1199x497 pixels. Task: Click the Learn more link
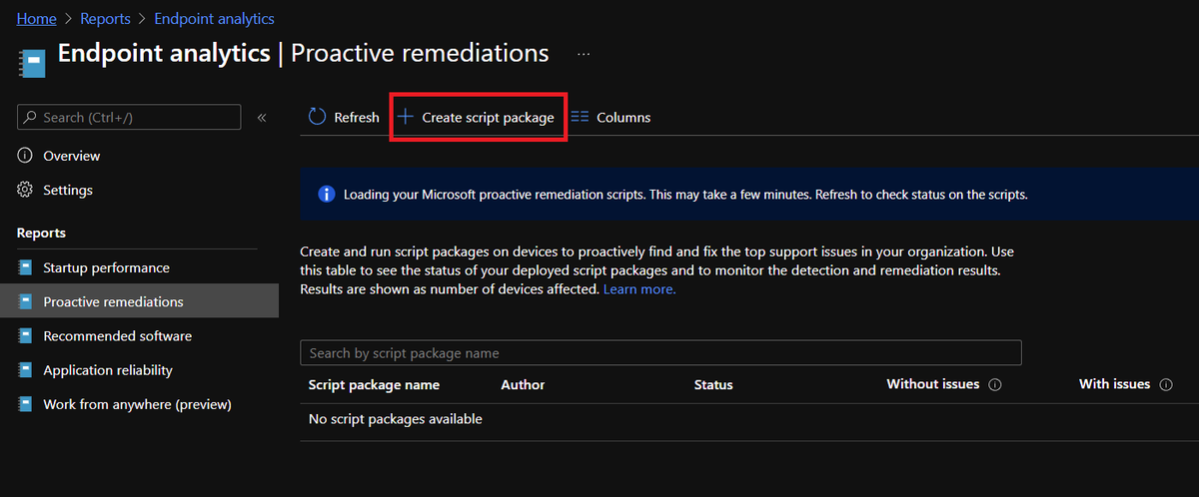coord(639,289)
